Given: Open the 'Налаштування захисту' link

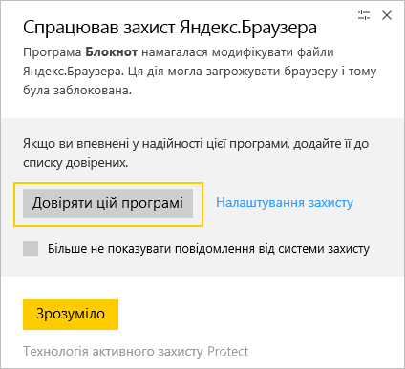Looking at the screenshot, I should point(285,203).
